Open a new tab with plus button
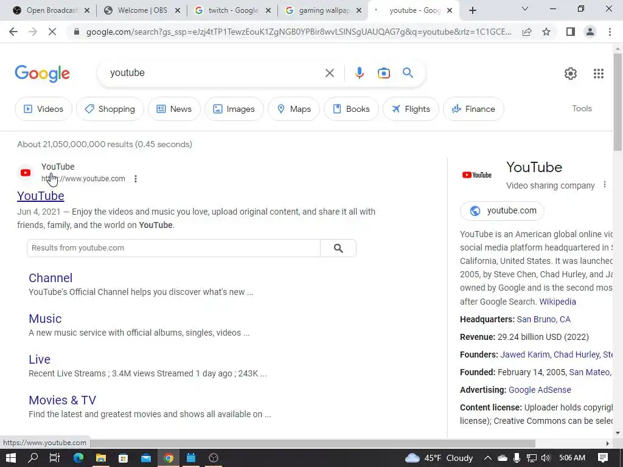This screenshot has height=467, width=623. [472, 10]
